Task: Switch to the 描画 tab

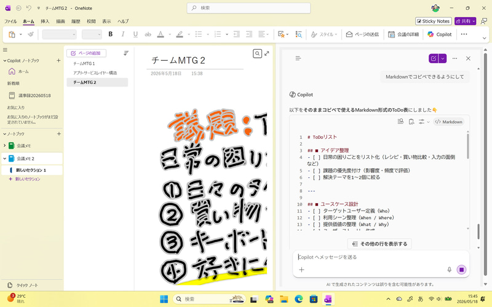Action: 60,21
